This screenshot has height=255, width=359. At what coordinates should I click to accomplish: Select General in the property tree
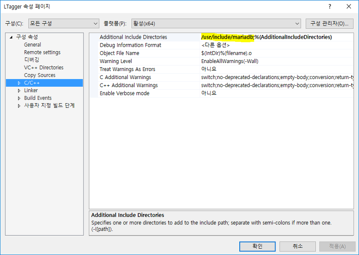32,45
